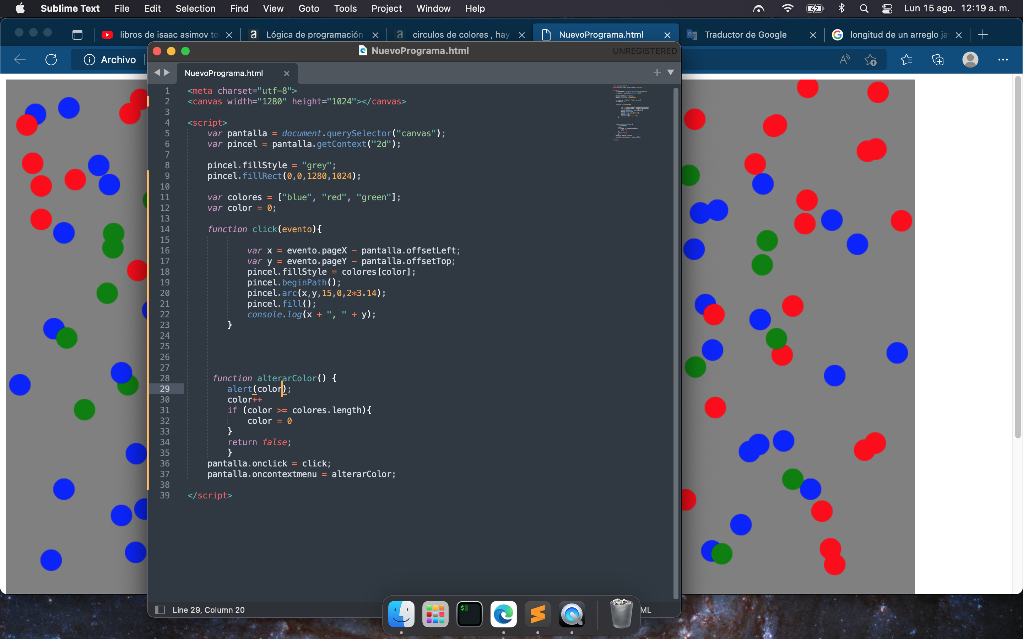Open Sublime Text from the Dock

pyautogui.click(x=538, y=614)
